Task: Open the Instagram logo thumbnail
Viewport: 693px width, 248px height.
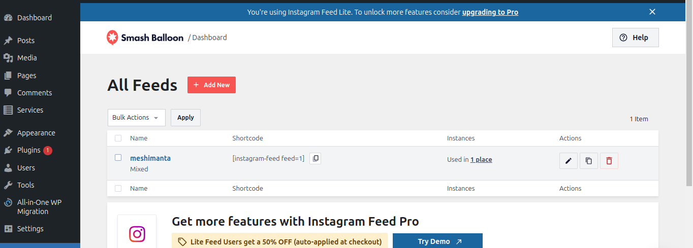Action: (137, 234)
